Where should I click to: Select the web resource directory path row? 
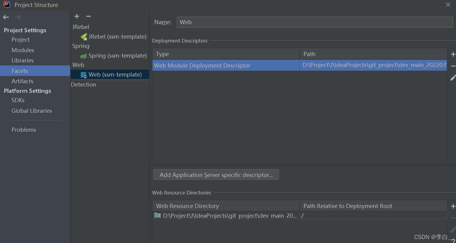pos(226,216)
